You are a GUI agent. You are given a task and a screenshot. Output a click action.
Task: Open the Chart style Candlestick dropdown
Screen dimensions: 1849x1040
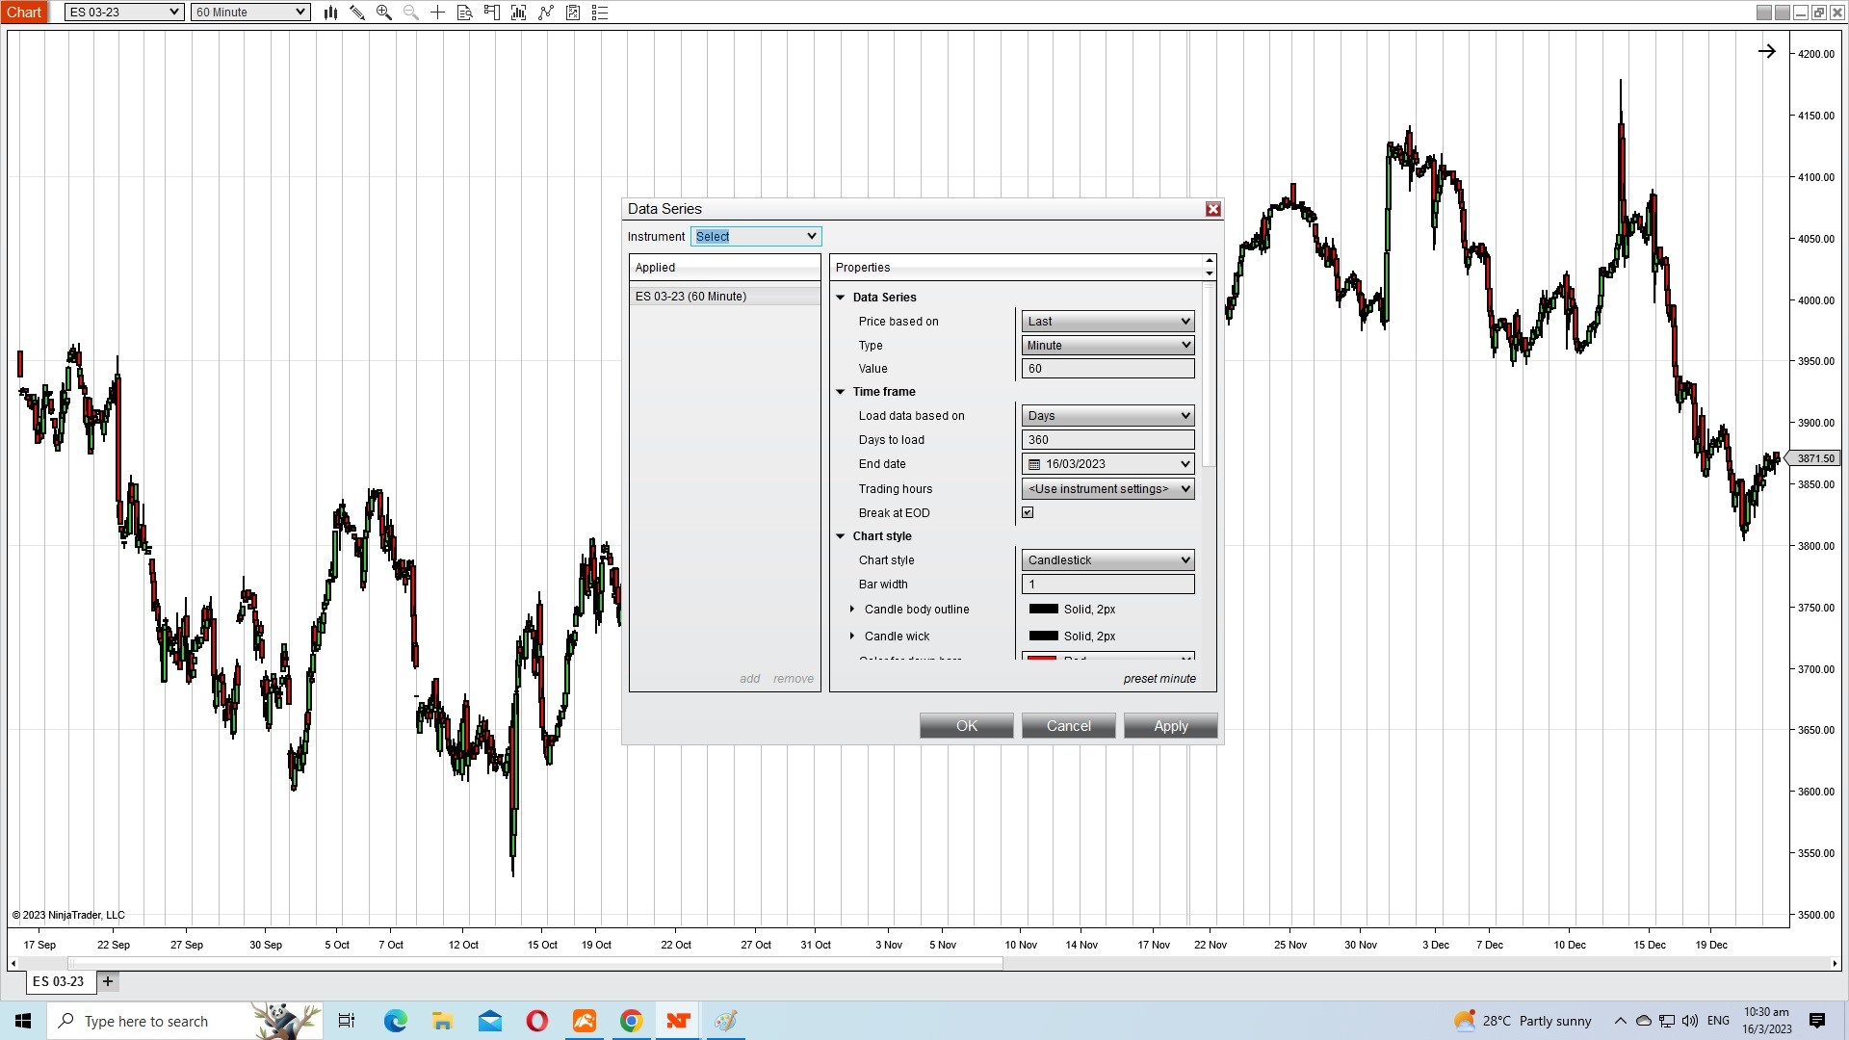1107,560
